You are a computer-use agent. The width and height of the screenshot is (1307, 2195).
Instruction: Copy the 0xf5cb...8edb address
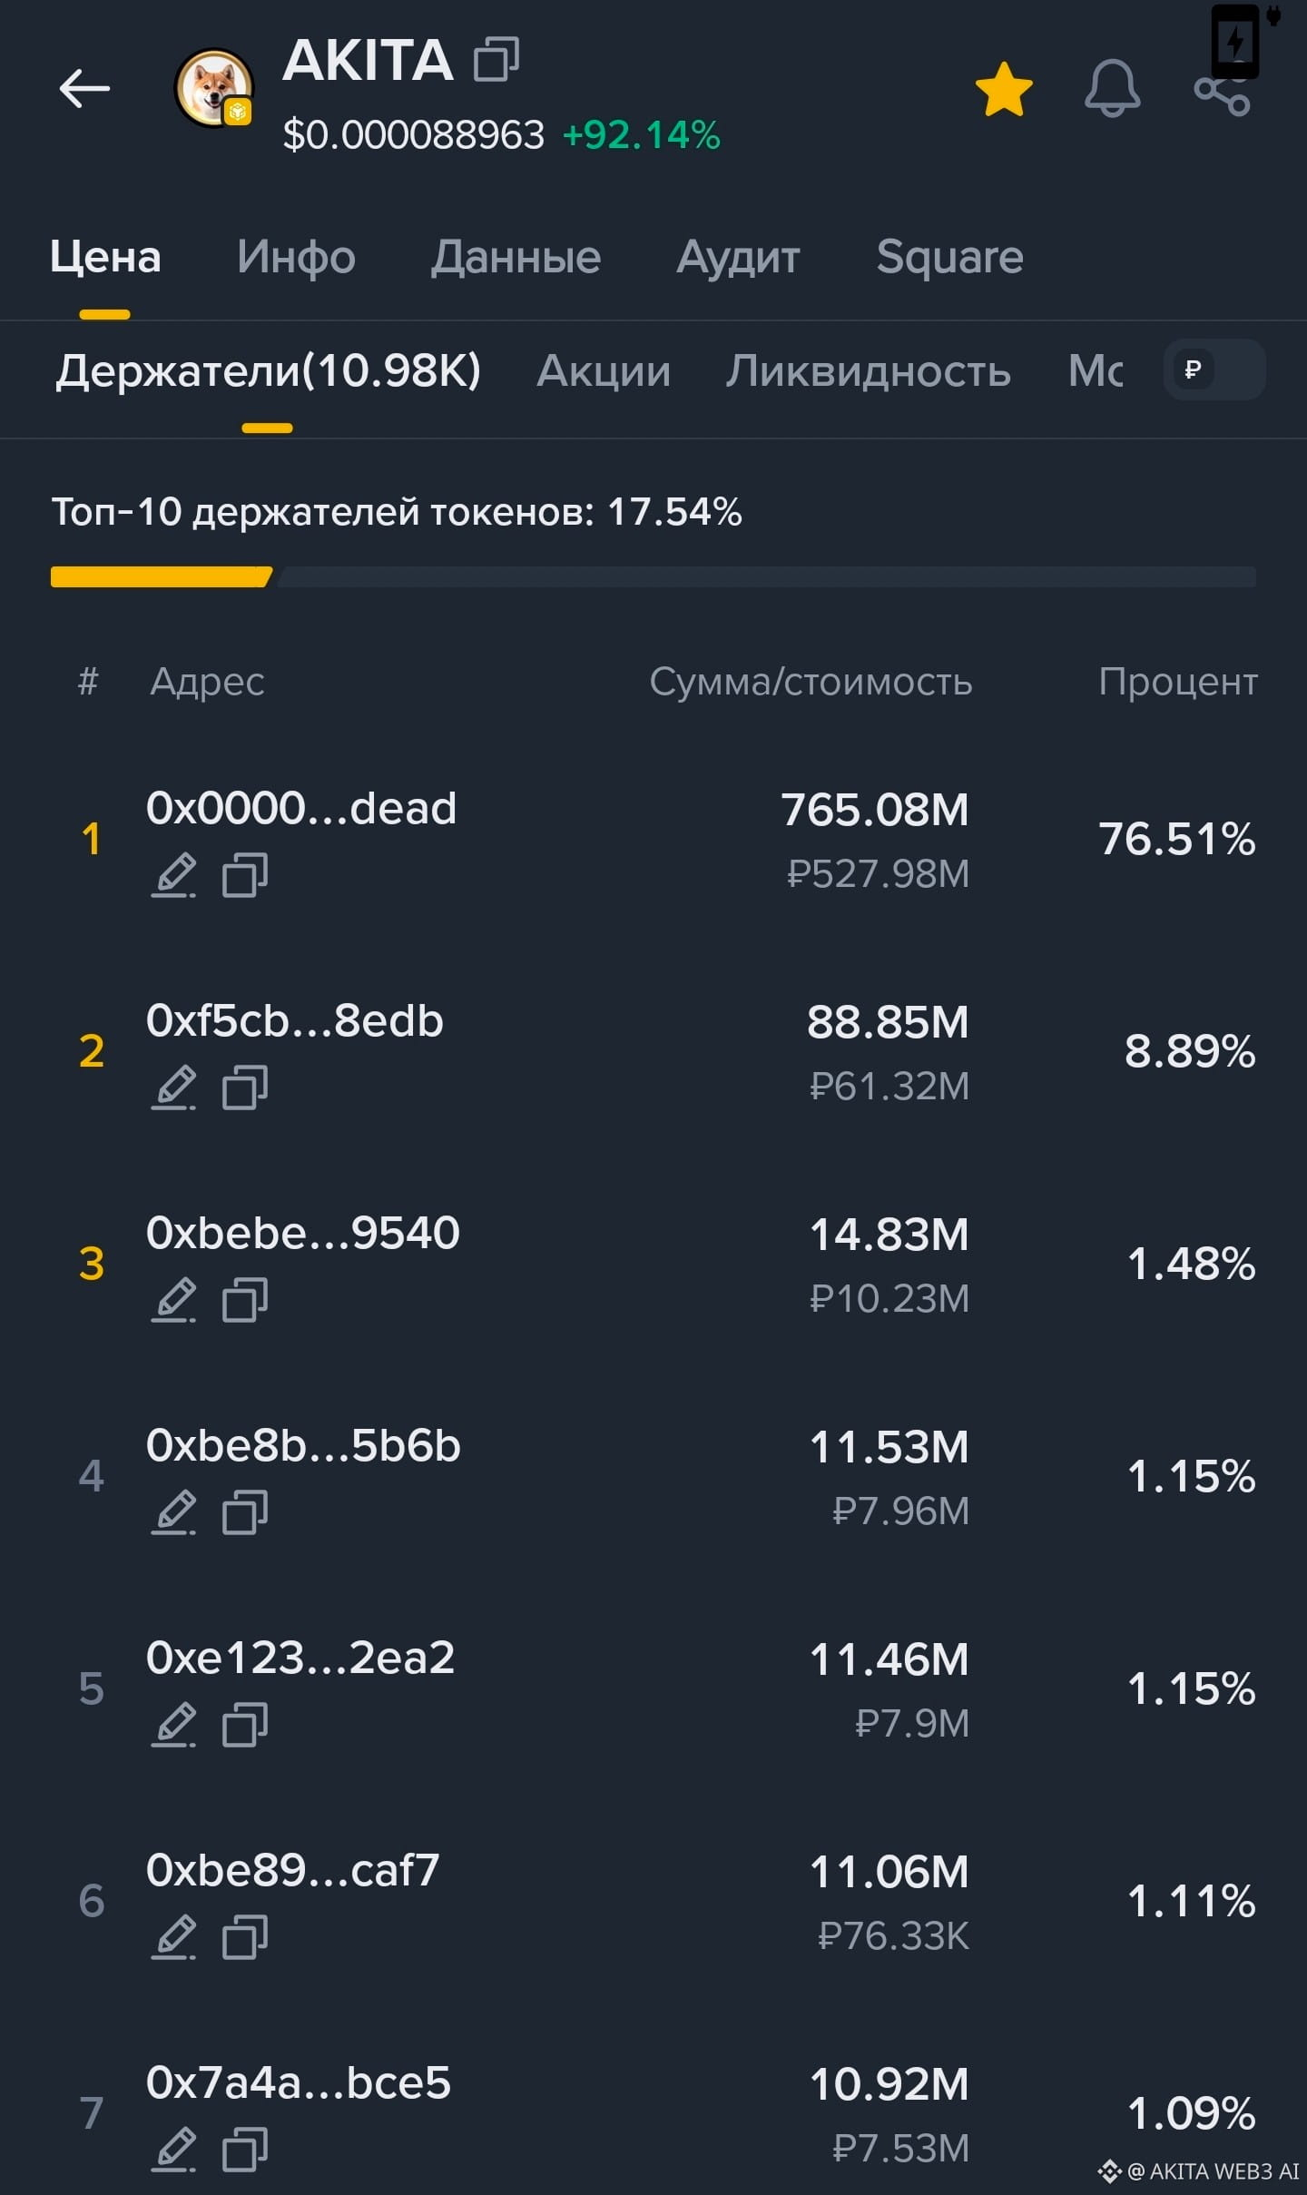tap(245, 1088)
